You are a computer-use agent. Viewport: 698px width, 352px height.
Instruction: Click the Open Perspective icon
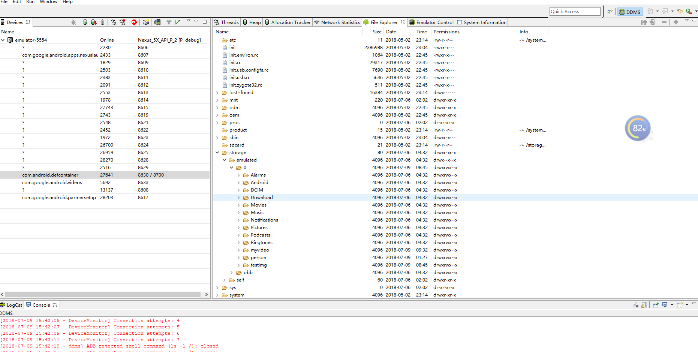610,12
